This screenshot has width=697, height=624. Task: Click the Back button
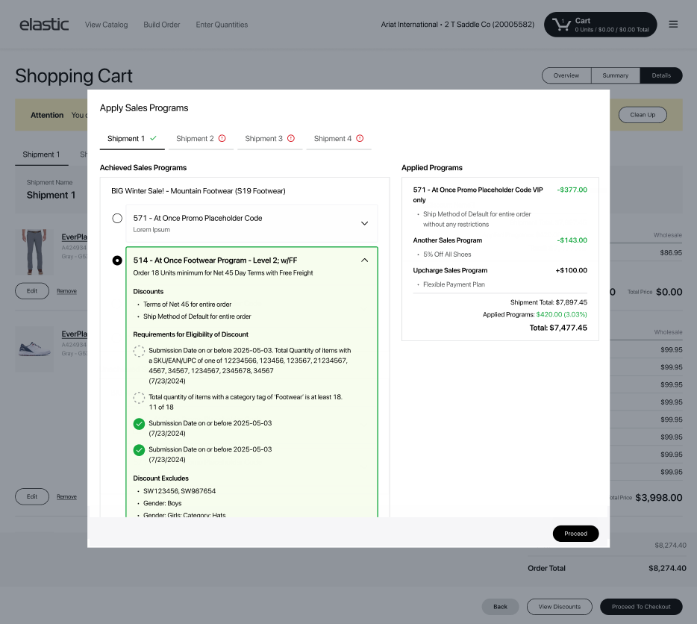tap(501, 607)
